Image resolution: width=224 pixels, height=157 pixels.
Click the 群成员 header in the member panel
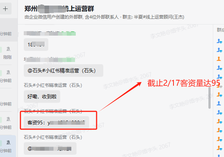click(x=220, y=30)
